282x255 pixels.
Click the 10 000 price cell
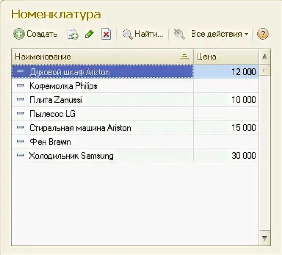(226, 100)
